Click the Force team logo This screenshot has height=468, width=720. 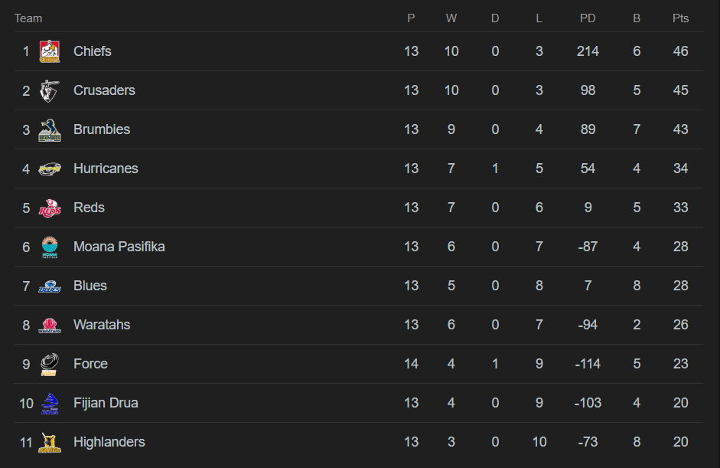(x=50, y=364)
